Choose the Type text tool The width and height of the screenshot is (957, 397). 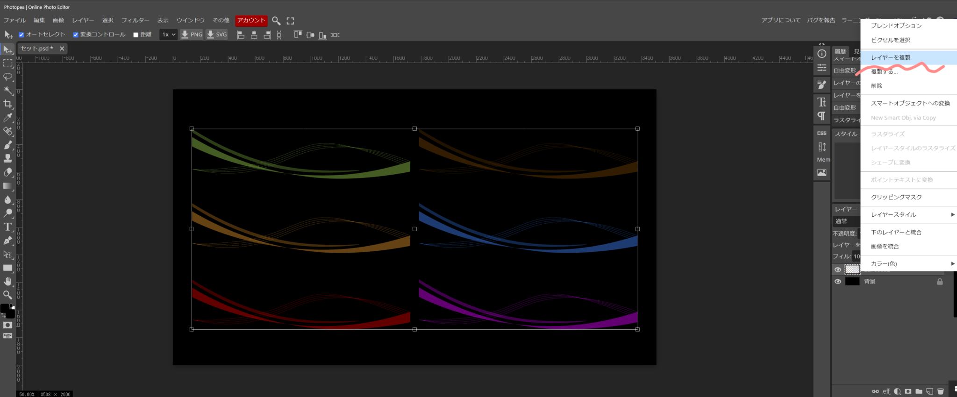pos(8,227)
